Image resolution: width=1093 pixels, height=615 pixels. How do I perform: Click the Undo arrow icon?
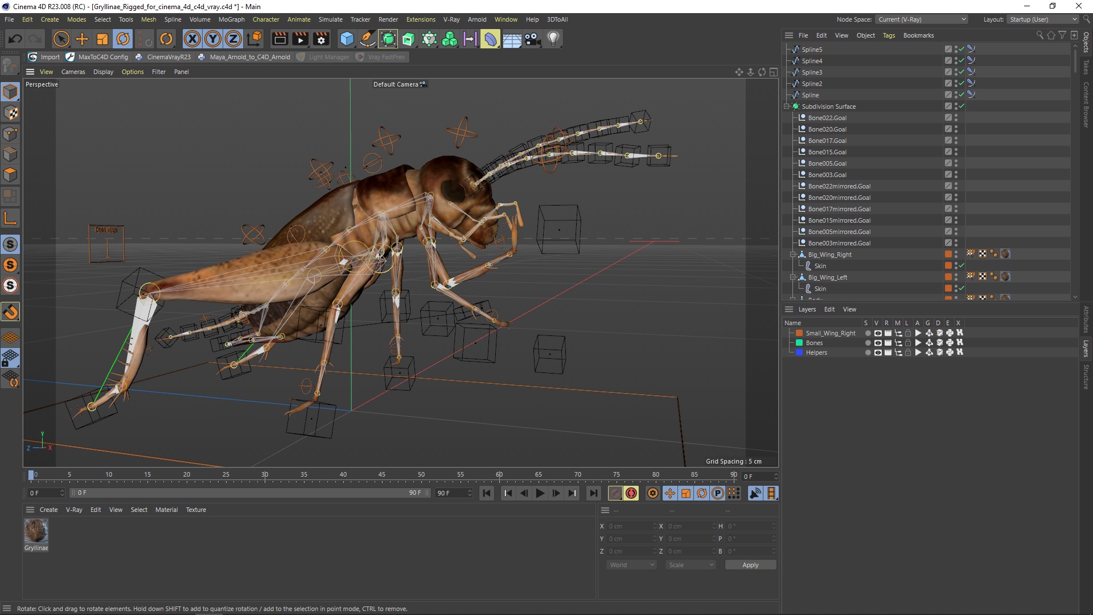pyautogui.click(x=15, y=39)
